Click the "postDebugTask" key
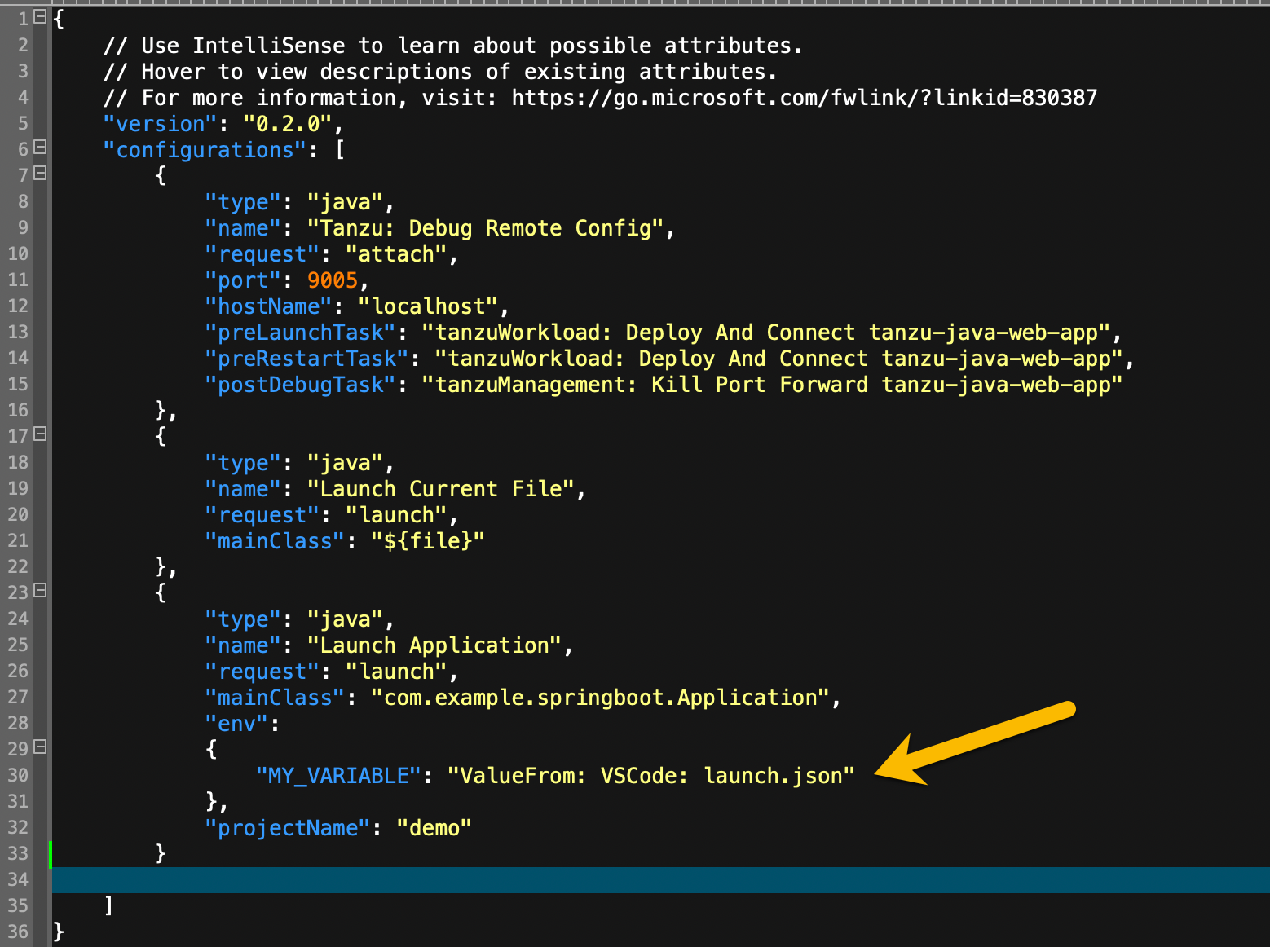Viewport: 1270px width, 947px height. (300, 385)
